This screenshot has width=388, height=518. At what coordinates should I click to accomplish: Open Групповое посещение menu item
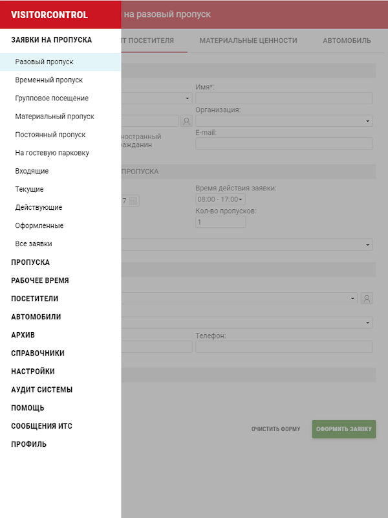[x=52, y=98]
